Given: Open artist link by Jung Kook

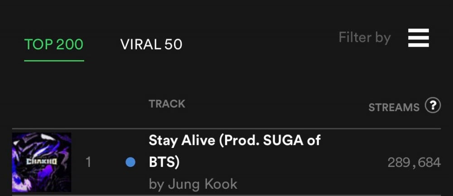Looking at the screenshot, I should pos(193,184).
